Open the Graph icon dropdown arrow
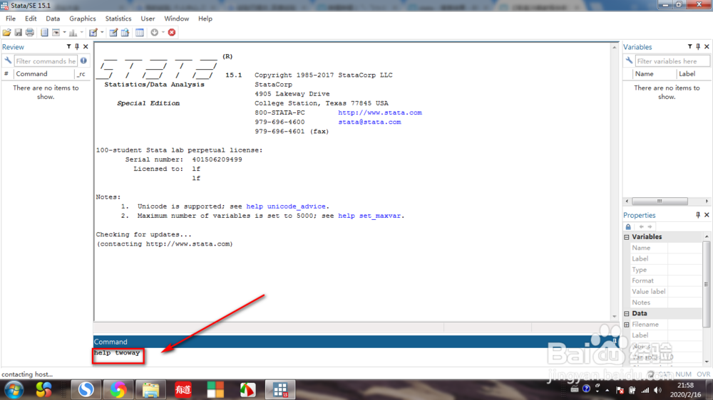The width and height of the screenshot is (713, 400). click(81, 32)
